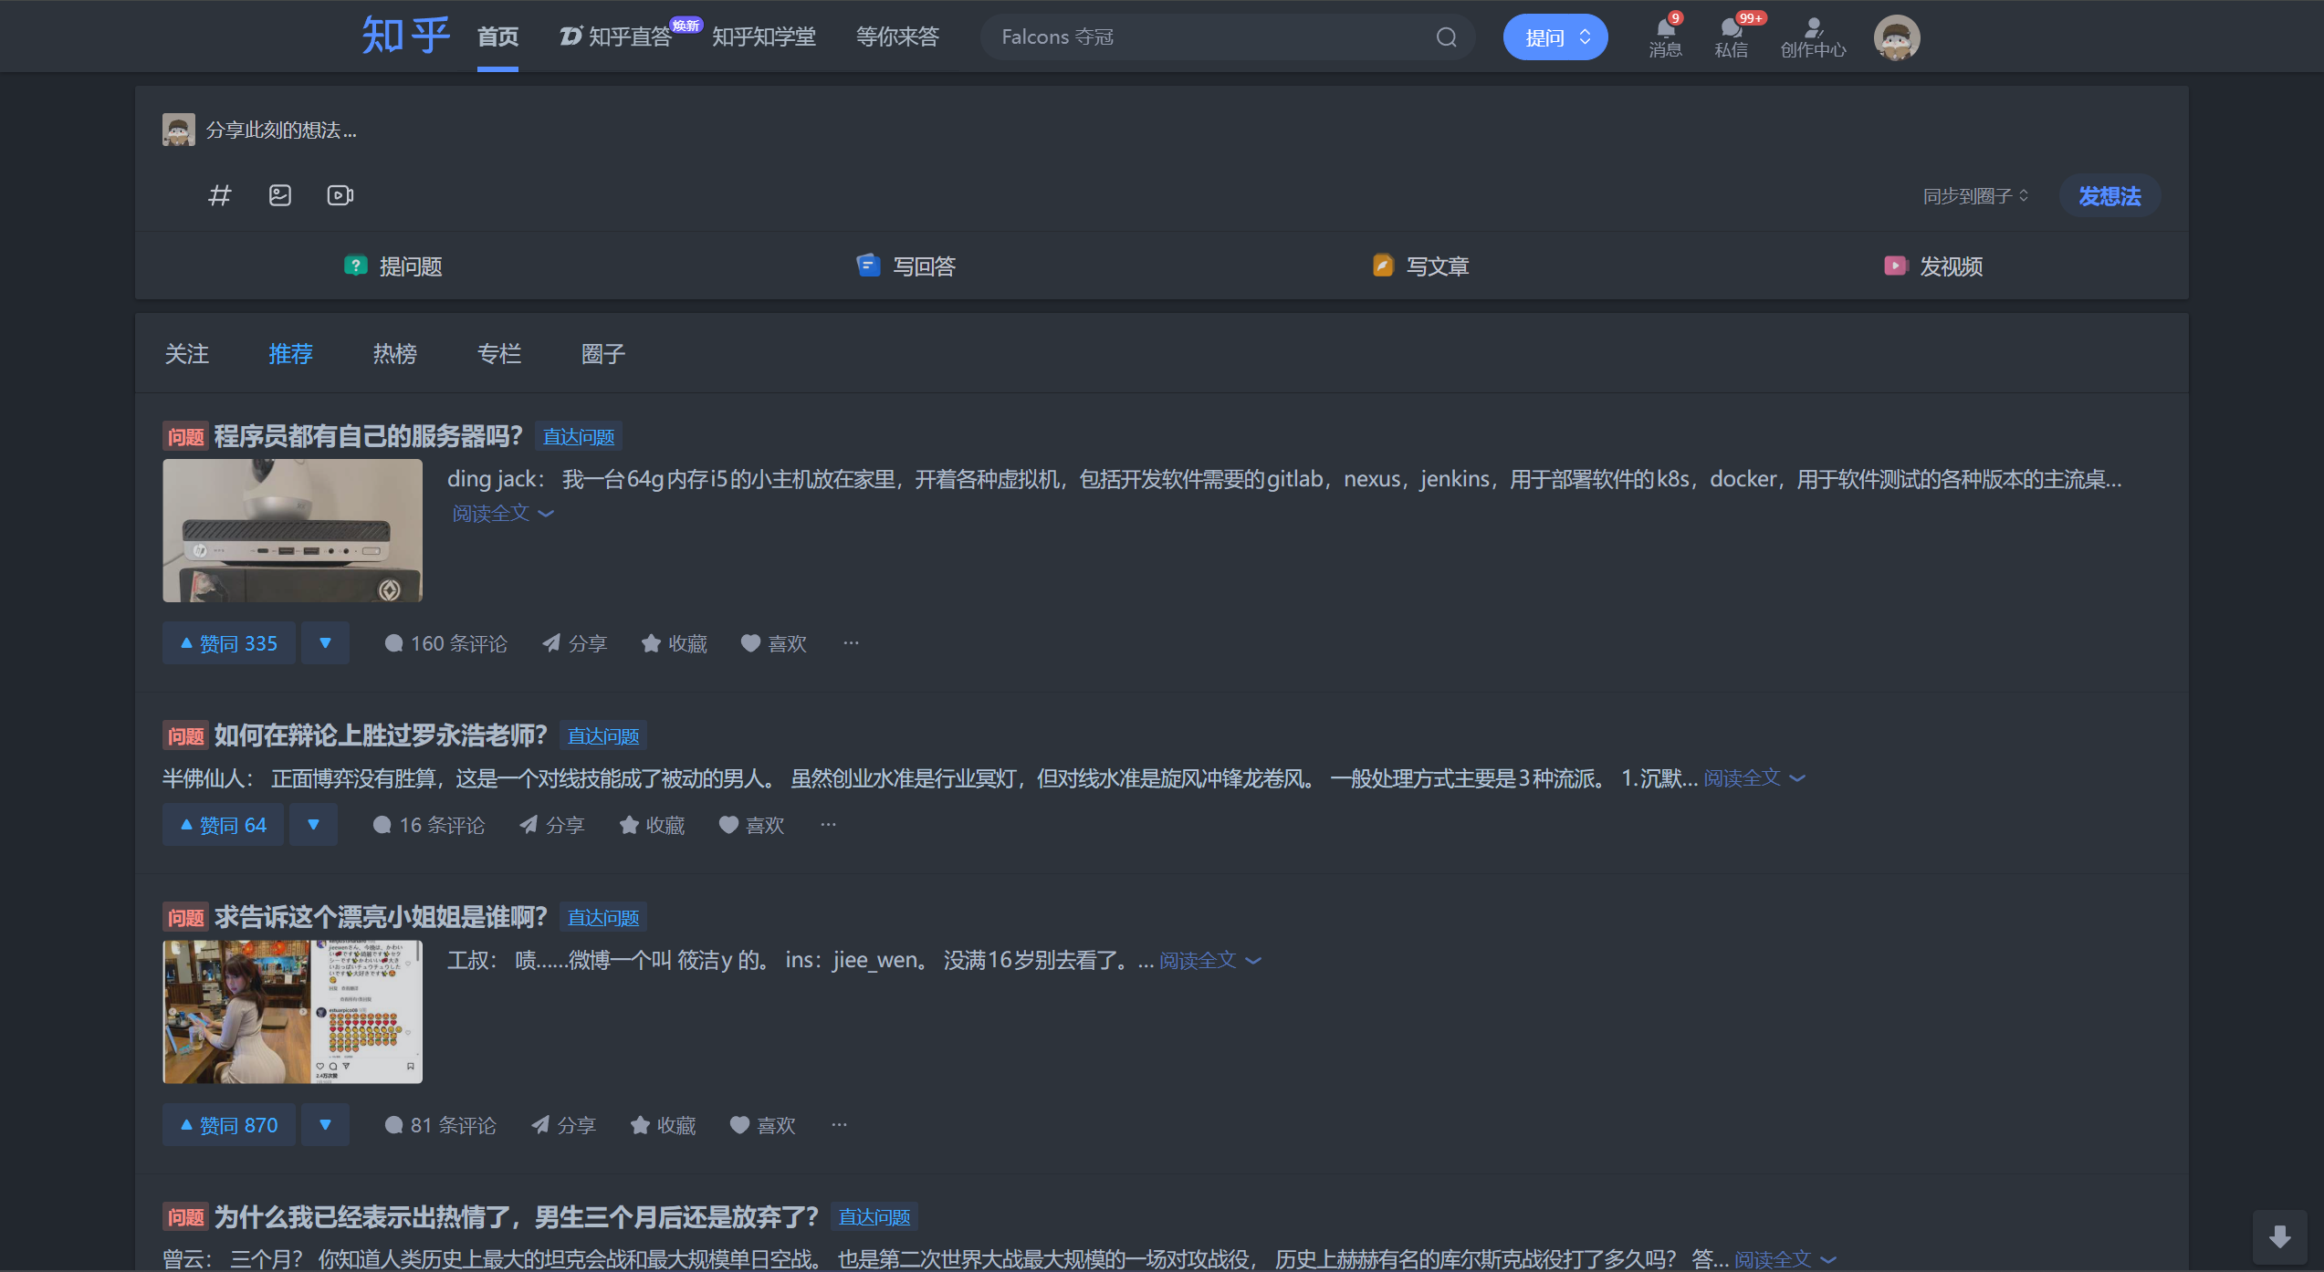
Task: Click the search magnifier icon
Action: click(1446, 37)
